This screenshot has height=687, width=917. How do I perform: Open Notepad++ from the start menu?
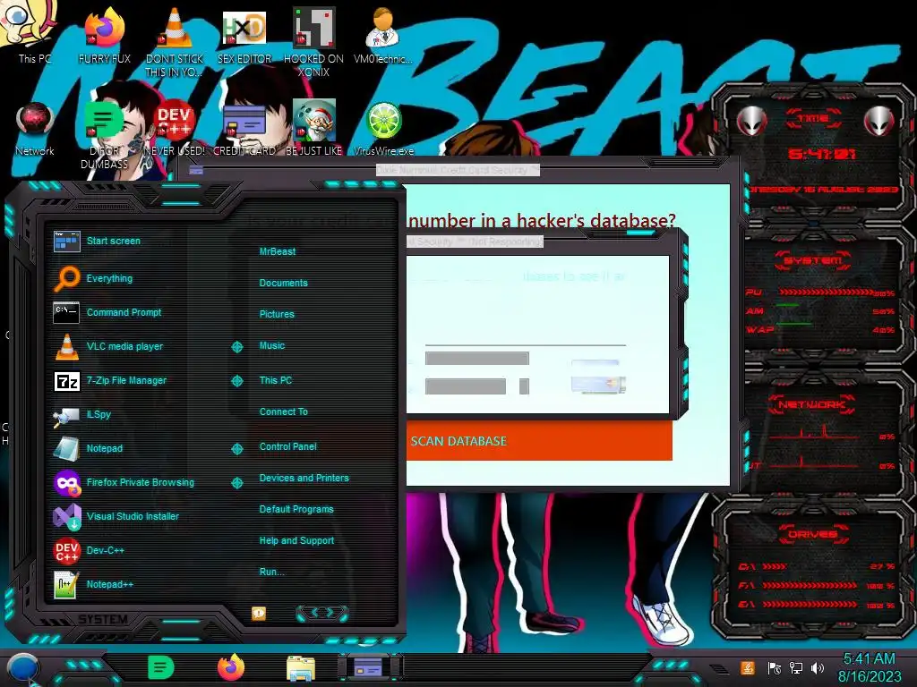point(110,584)
